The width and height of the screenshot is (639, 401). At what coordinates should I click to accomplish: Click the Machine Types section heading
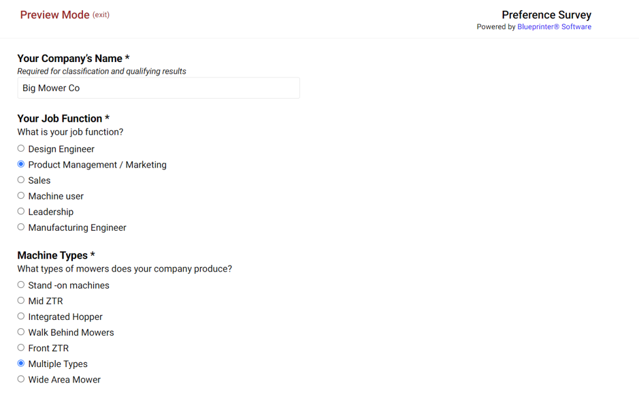(56, 255)
